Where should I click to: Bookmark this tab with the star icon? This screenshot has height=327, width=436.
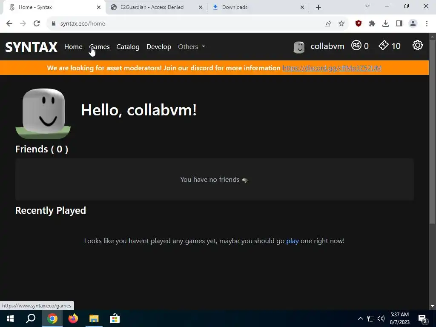(341, 24)
